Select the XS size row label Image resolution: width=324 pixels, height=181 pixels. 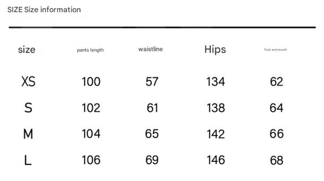[x=28, y=82]
